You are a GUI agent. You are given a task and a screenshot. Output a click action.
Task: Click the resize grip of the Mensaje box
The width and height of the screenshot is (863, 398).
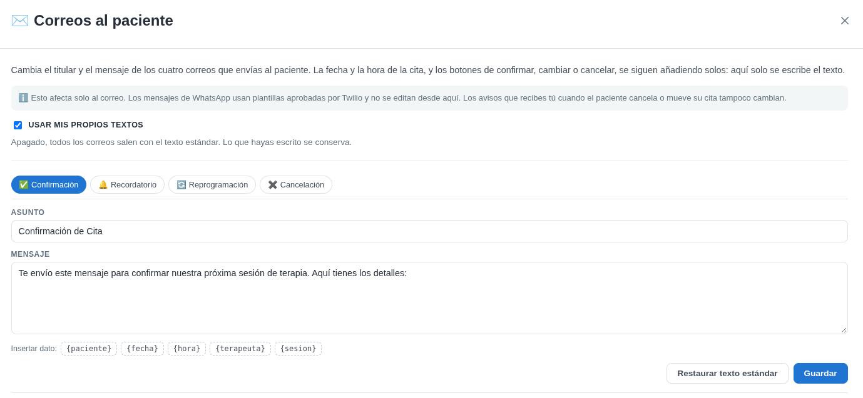click(x=843, y=329)
